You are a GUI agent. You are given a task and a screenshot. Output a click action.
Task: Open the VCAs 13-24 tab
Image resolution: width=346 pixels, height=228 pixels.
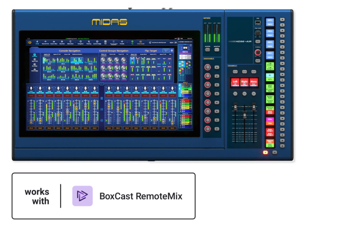(x=112, y=54)
